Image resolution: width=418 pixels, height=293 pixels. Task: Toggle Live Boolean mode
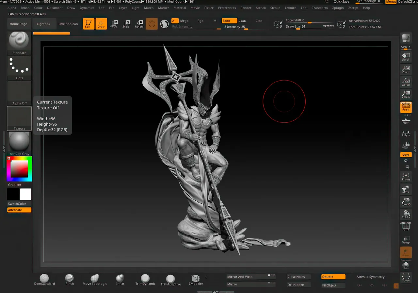point(68,24)
